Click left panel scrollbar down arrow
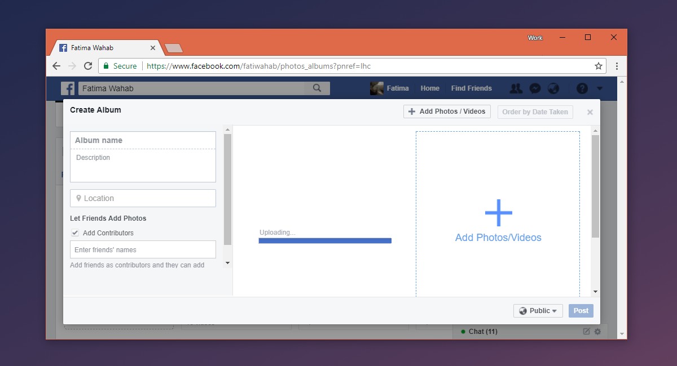This screenshot has height=366, width=677. click(227, 263)
